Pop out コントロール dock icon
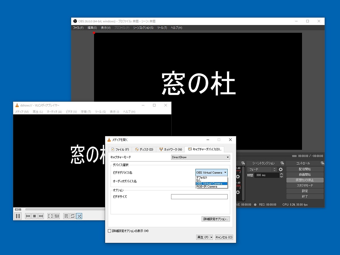 (x=322, y=163)
